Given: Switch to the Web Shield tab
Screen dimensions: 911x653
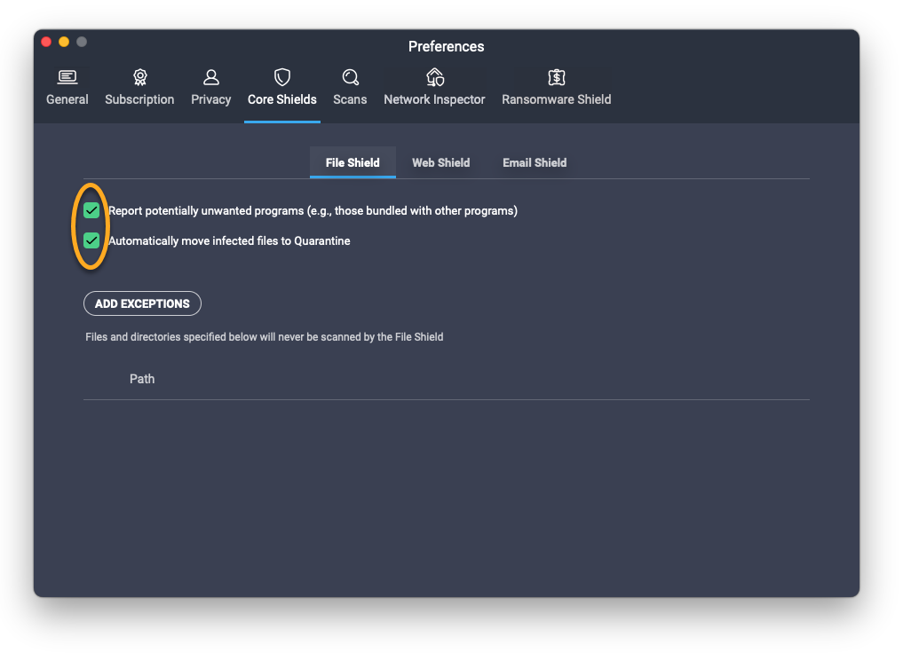Looking at the screenshot, I should (x=440, y=162).
